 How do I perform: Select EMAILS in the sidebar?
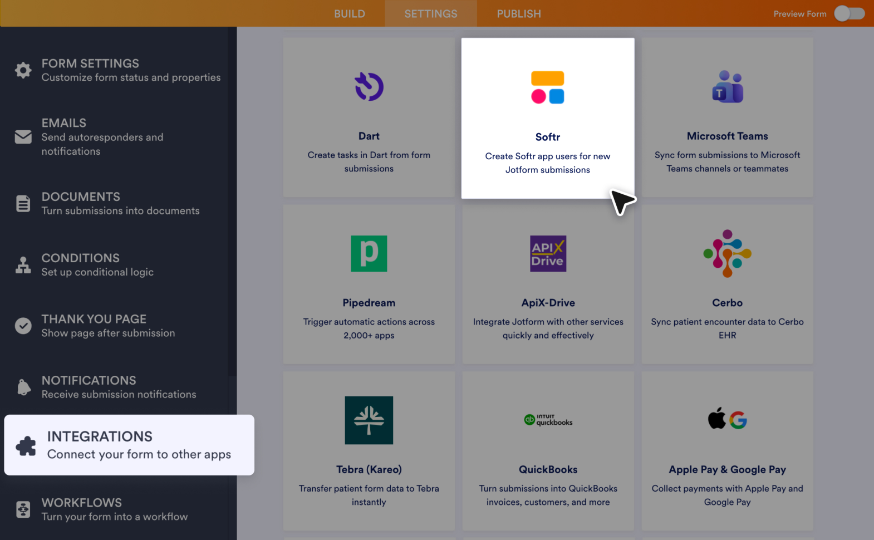click(x=64, y=123)
